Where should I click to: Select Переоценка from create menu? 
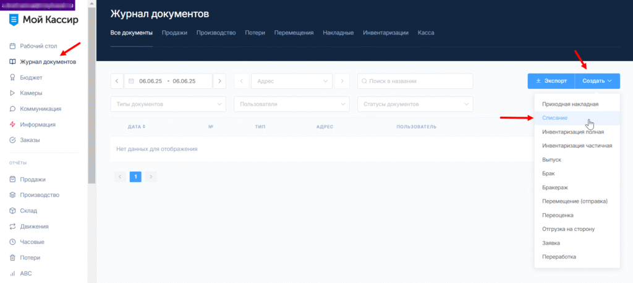pos(577,216)
